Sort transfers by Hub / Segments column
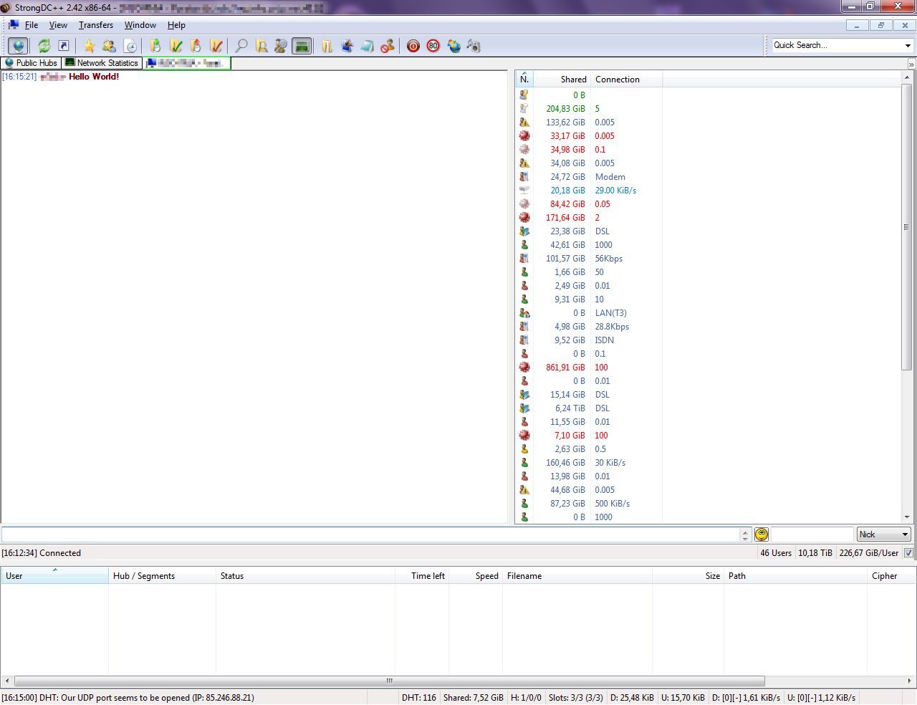Screen dimensions: 917x705 pos(162,576)
